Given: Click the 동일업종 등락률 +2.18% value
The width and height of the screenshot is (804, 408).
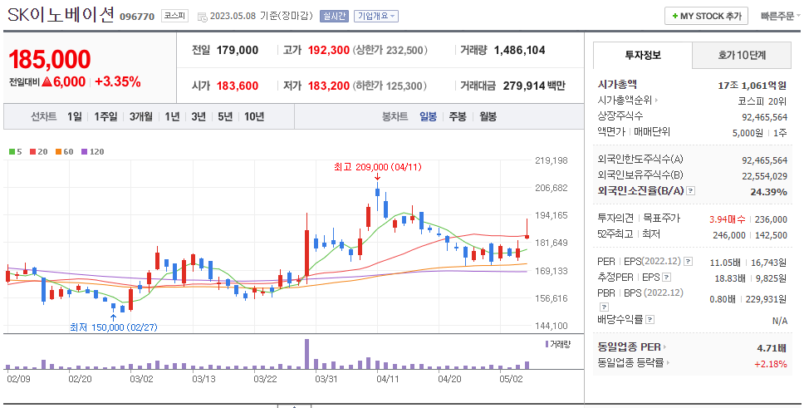Looking at the screenshot, I should [771, 364].
